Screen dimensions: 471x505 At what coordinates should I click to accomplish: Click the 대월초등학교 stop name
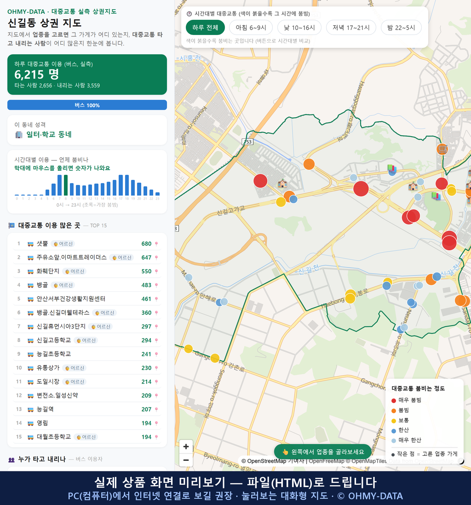(x=54, y=437)
